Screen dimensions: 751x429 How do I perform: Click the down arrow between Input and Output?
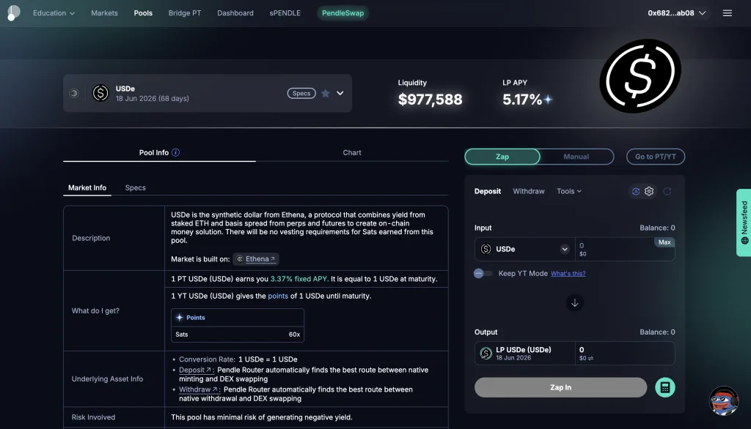(x=575, y=303)
